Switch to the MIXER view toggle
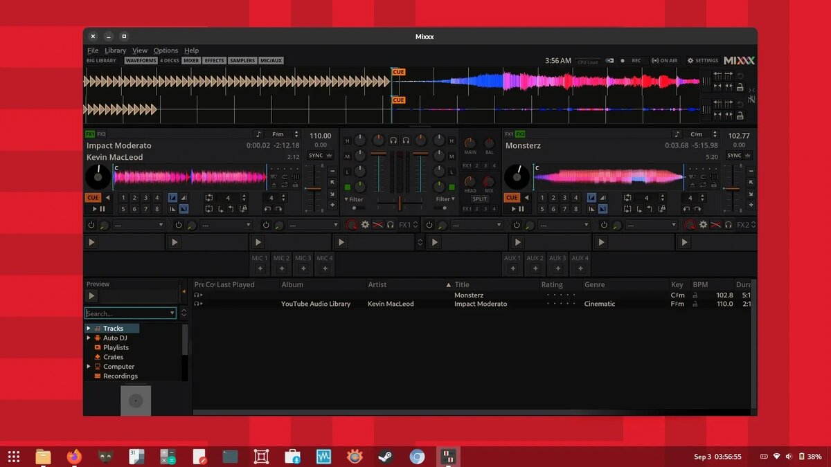 191,60
